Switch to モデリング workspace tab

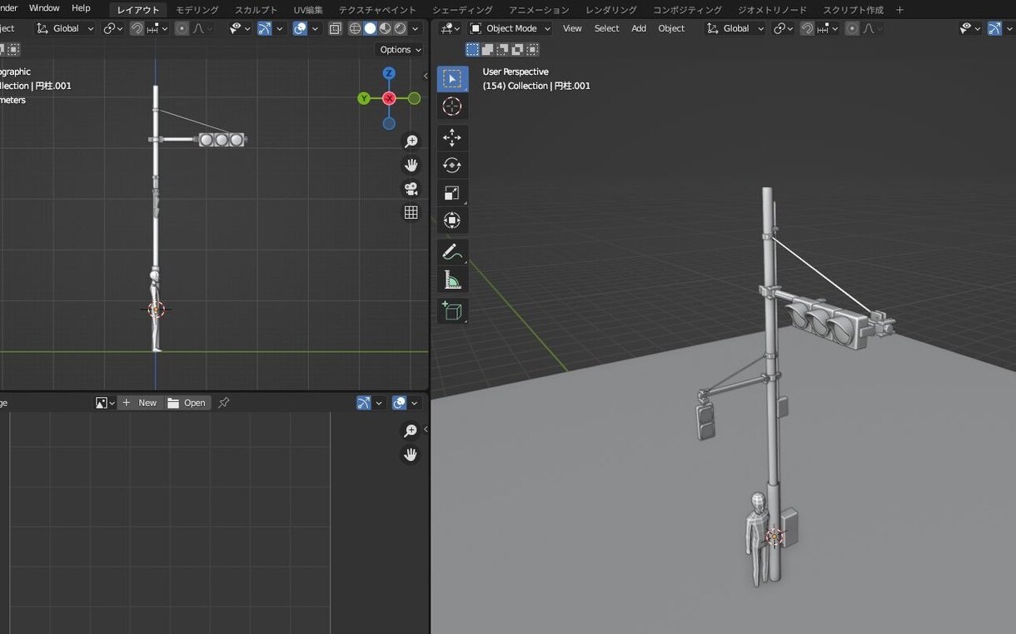[x=197, y=10]
